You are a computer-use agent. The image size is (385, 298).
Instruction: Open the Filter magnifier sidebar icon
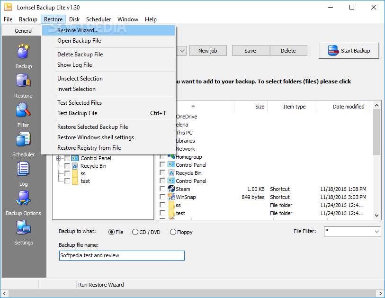click(x=23, y=110)
